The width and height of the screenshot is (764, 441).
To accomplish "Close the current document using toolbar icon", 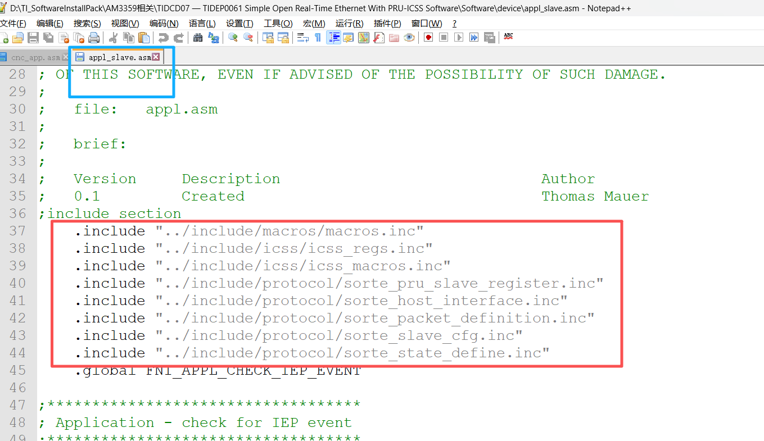I will [64, 38].
